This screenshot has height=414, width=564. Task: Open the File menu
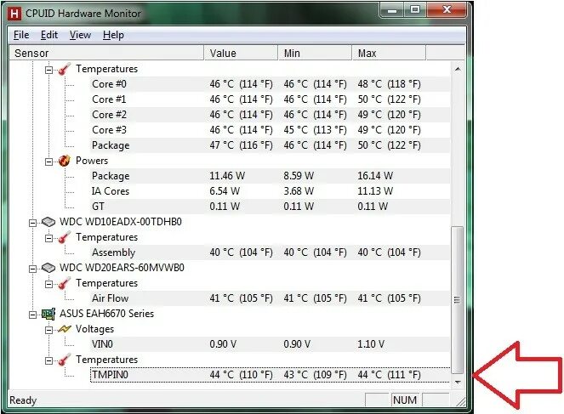click(x=21, y=35)
